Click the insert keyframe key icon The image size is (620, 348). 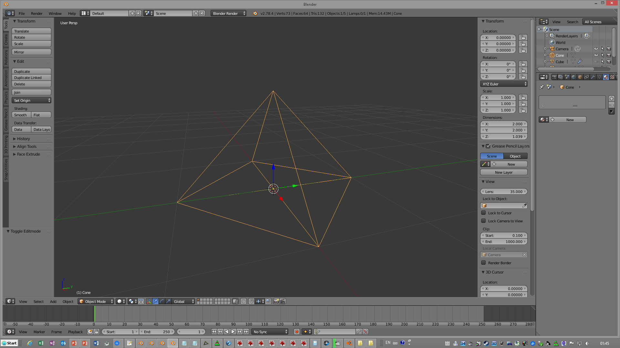pyautogui.click(x=359, y=332)
